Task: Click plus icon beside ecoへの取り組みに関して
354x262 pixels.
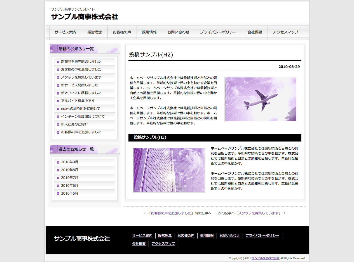Action: [58, 109]
